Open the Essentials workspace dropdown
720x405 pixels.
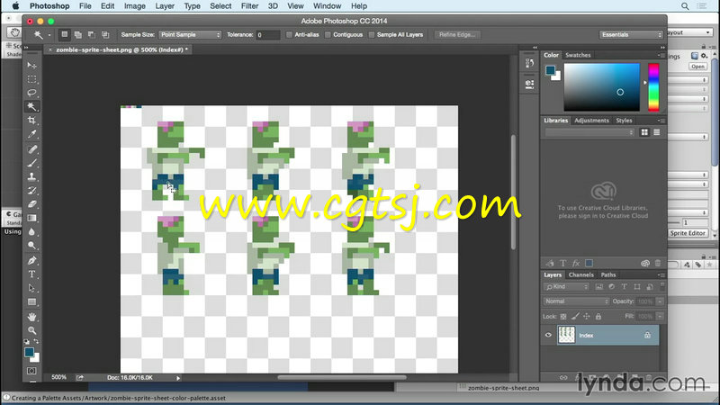pos(631,35)
